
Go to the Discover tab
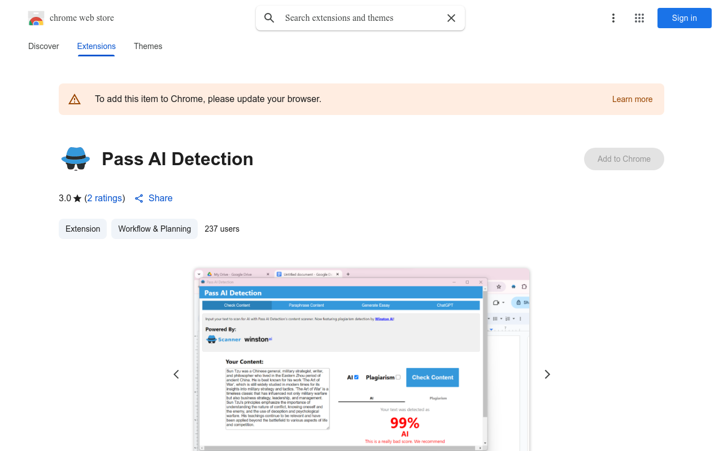click(43, 46)
